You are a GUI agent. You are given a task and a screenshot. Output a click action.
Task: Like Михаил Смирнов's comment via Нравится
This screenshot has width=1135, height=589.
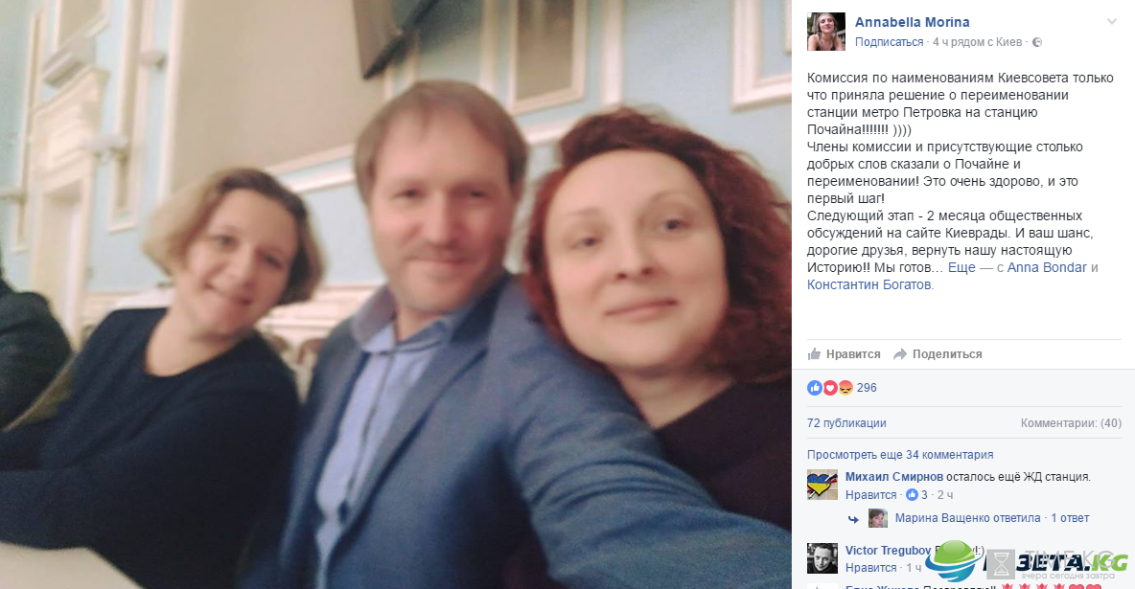[x=870, y=495]
